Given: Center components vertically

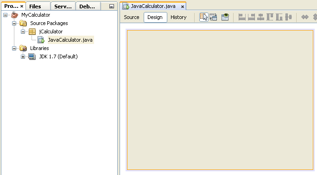Looking at the screenshot, I should (288, 17).
